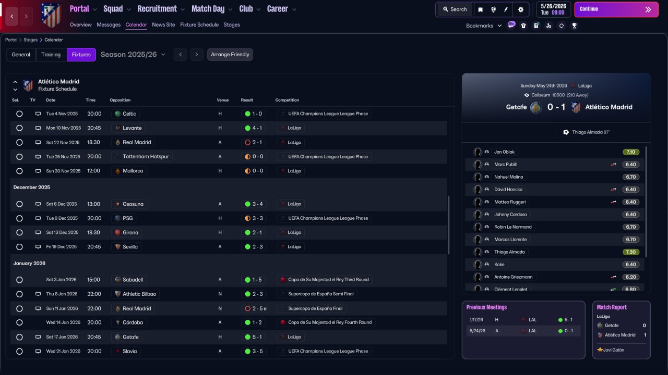The height and width of the screenshot is (375, 668).
Task: Click TV icon for PSG fixture
Action: [x=38, y=218]
